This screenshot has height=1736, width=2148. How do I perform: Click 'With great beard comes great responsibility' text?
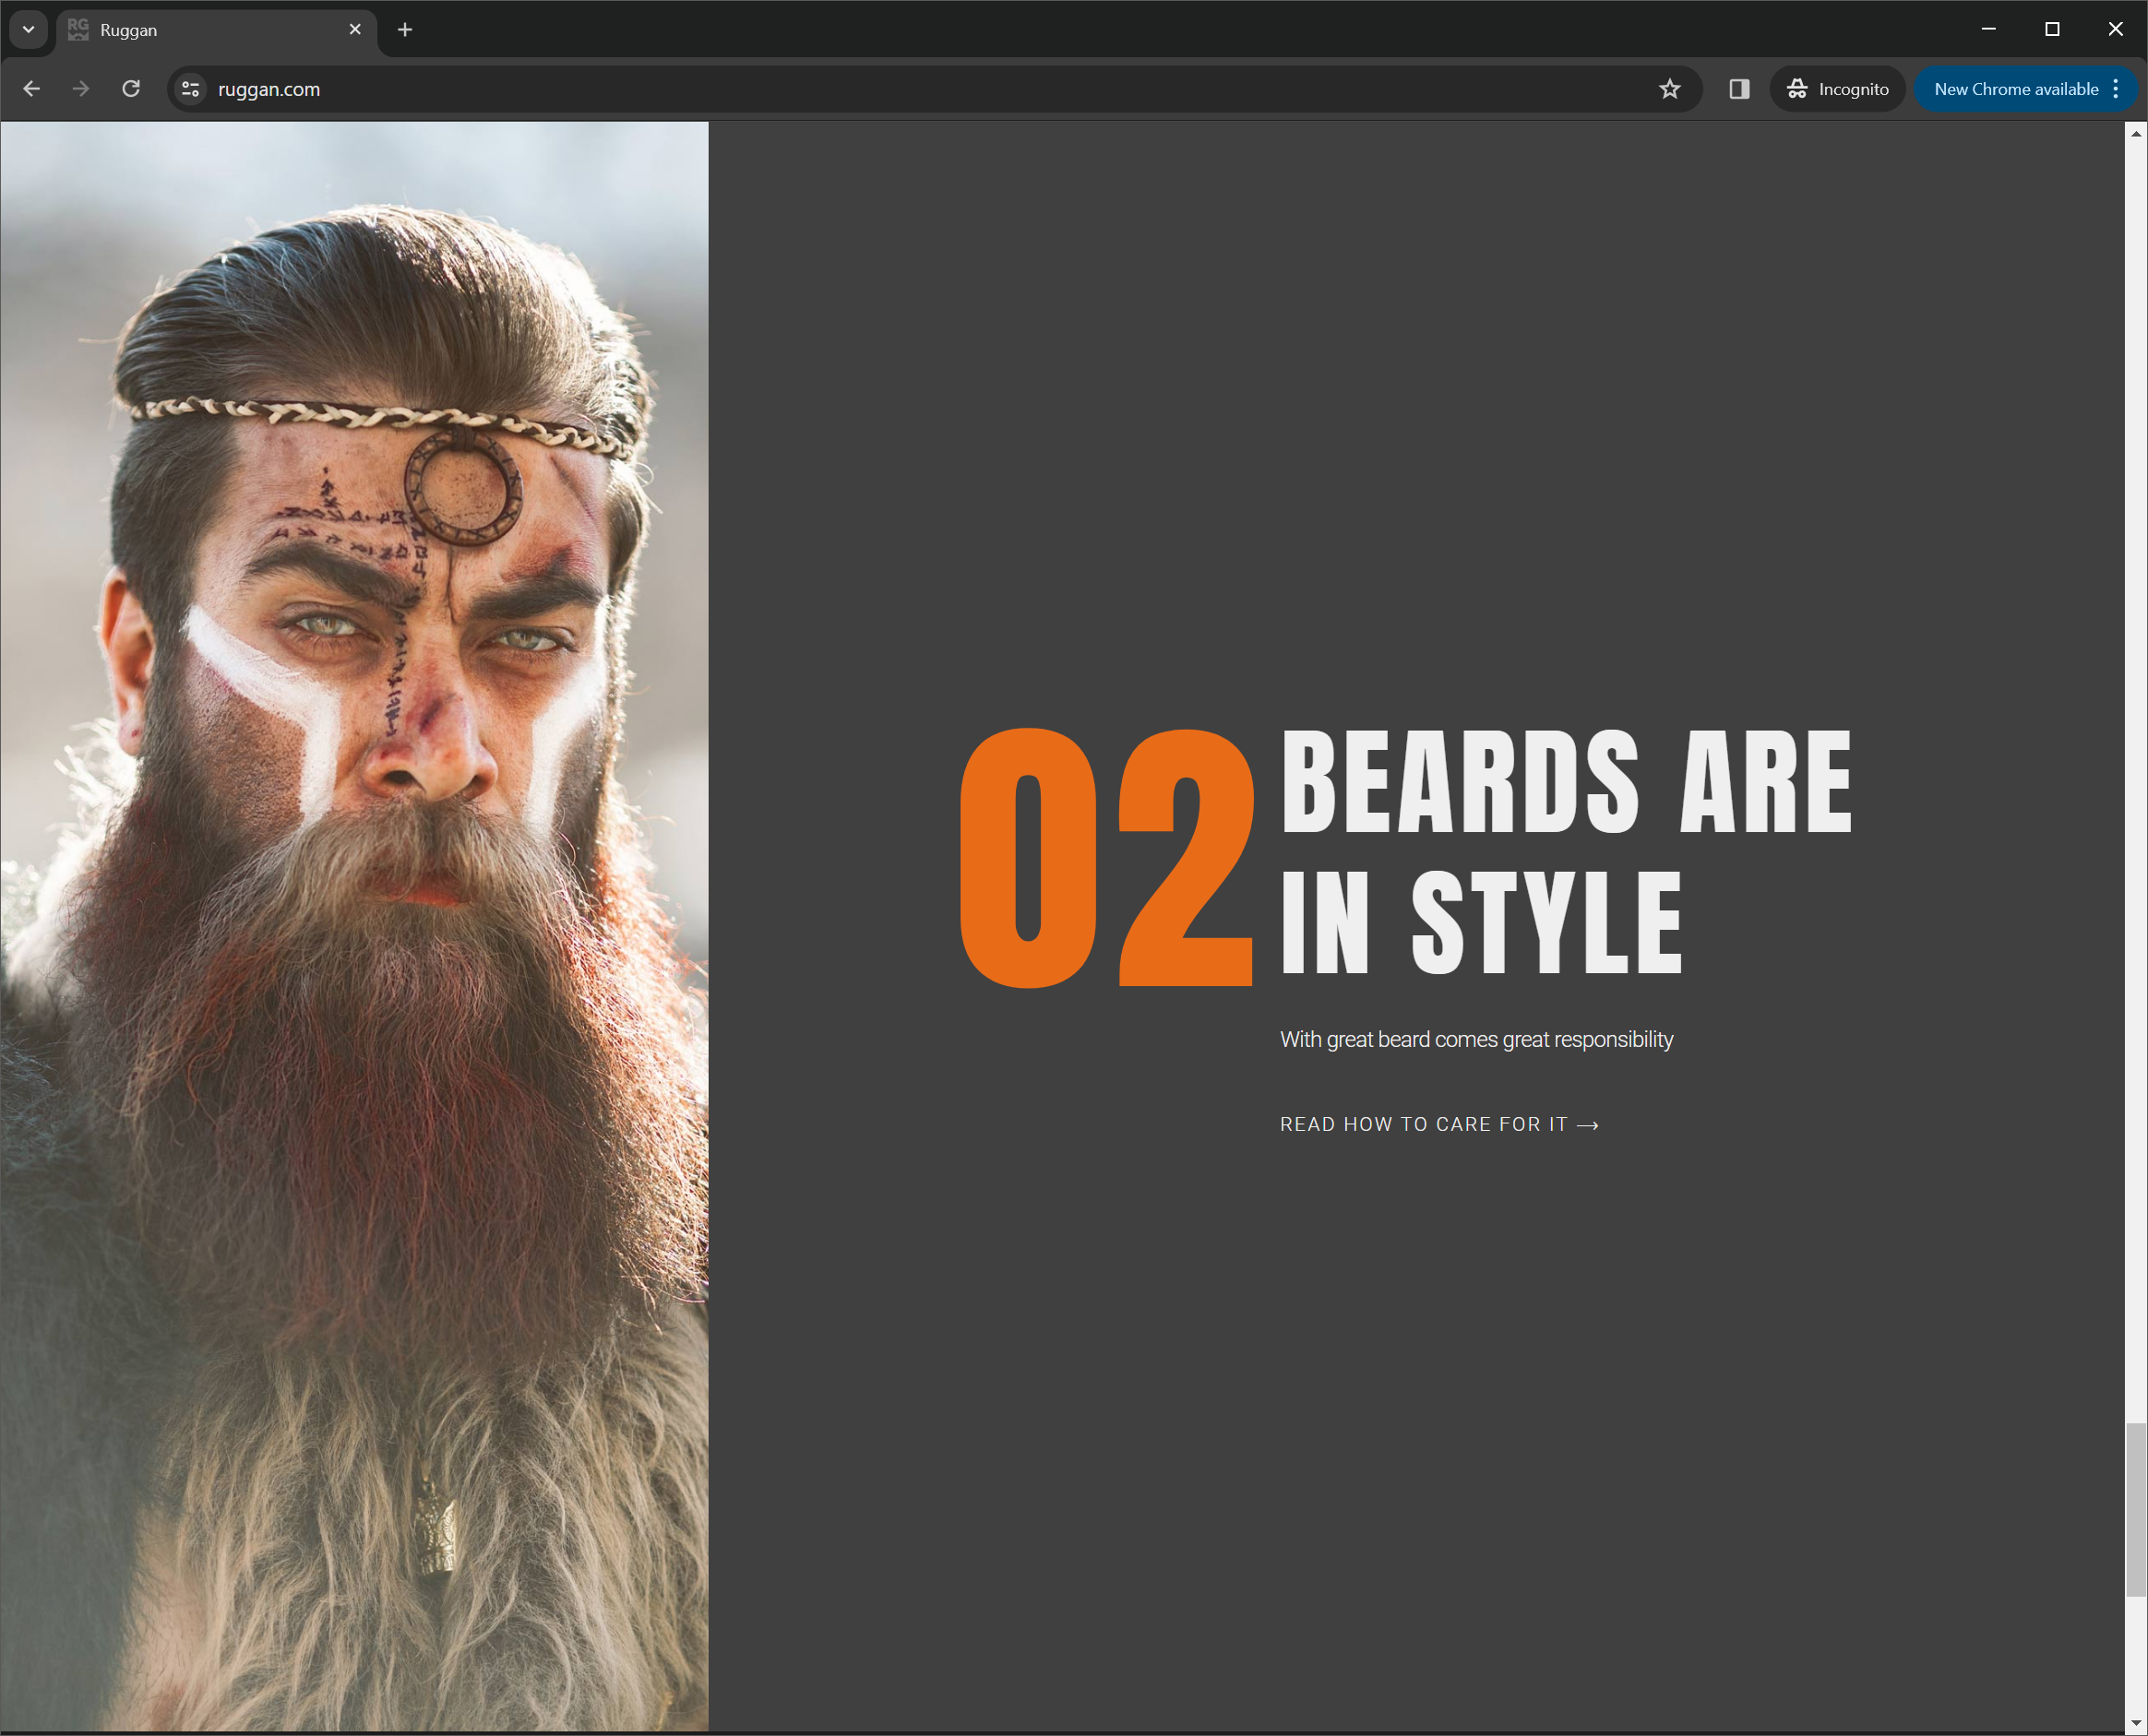pos(1476,1039)
